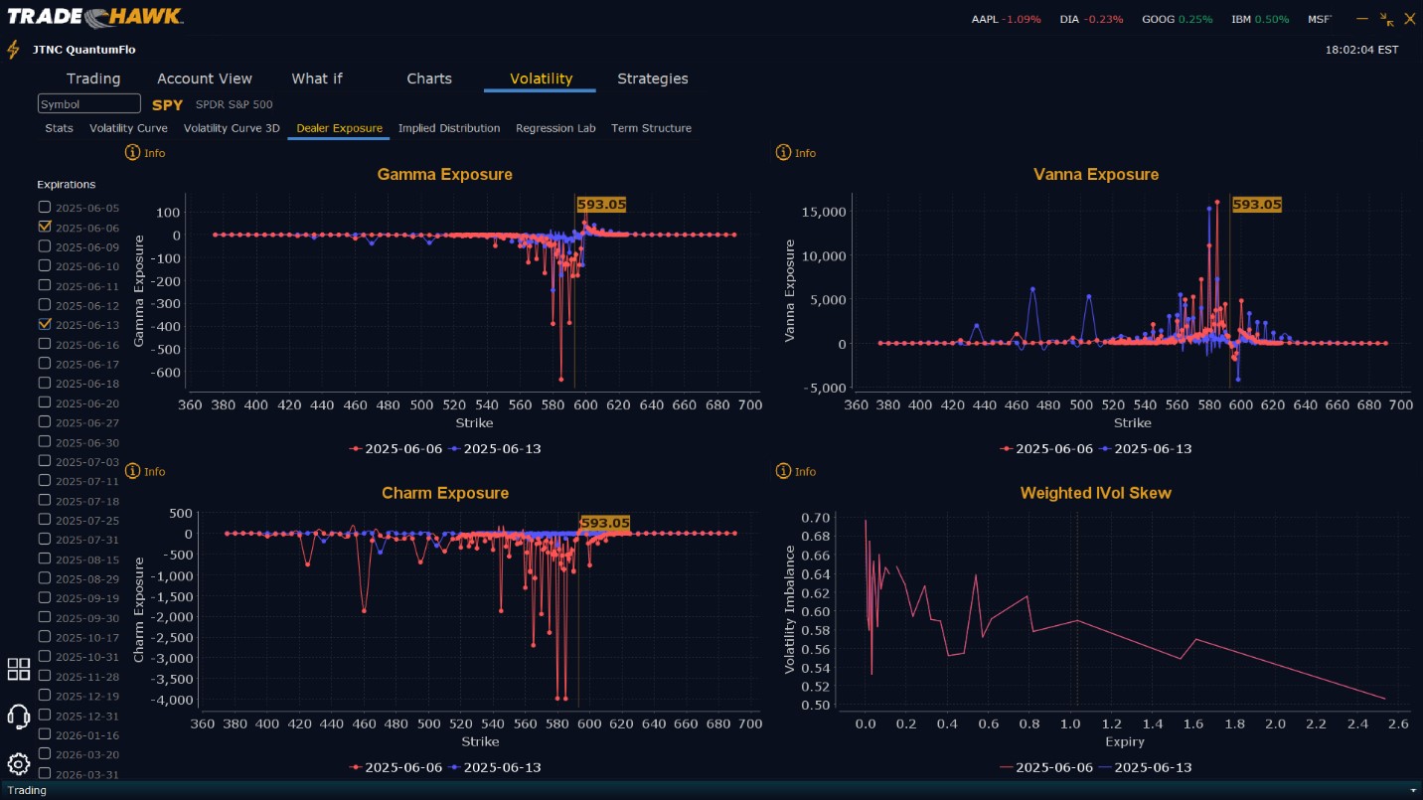1423x800 pixels.
Task: Check the 2025-12-19 expiration box
Action: 45,696
